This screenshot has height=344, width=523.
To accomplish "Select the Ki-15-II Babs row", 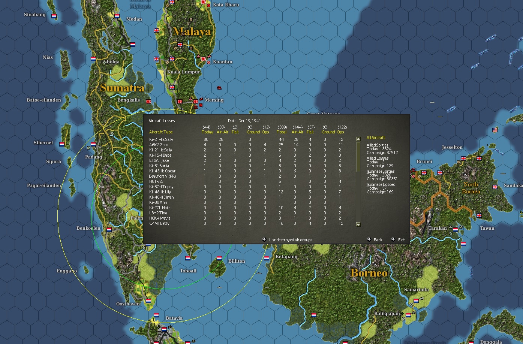I will 246,155.
